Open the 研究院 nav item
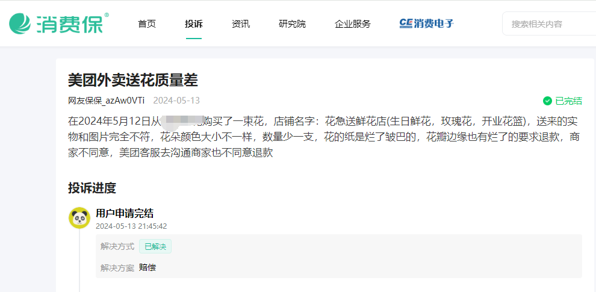This screenshot has width=596, height=292. 293,24
